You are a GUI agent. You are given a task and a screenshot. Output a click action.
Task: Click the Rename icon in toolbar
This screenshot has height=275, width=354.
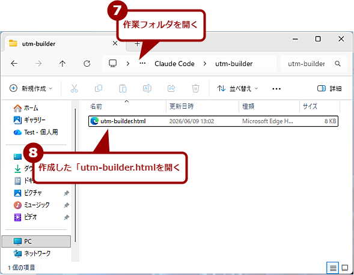click(x=147, y=88)
